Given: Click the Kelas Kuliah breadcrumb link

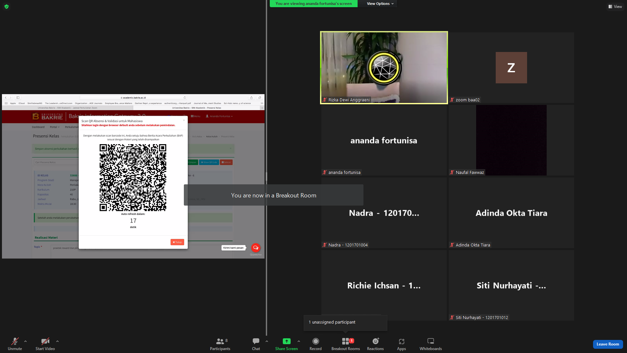Looking at the screenshot, I should [x=212, y=137].
